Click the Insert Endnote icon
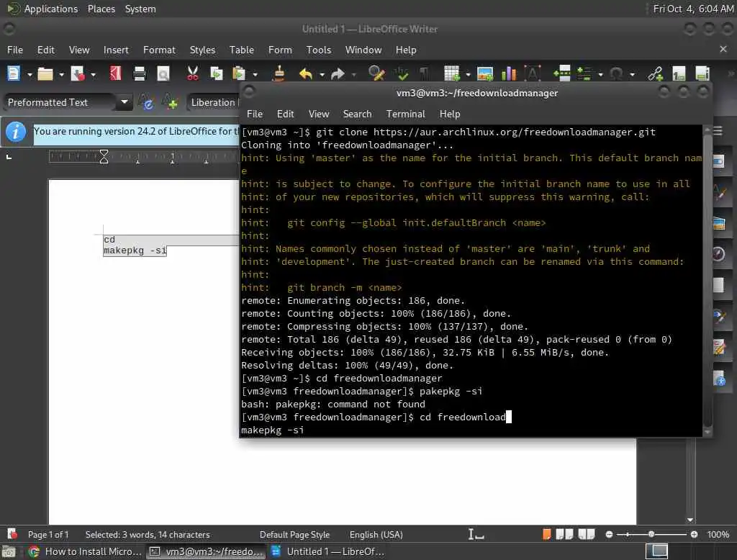 coord(702,74)
